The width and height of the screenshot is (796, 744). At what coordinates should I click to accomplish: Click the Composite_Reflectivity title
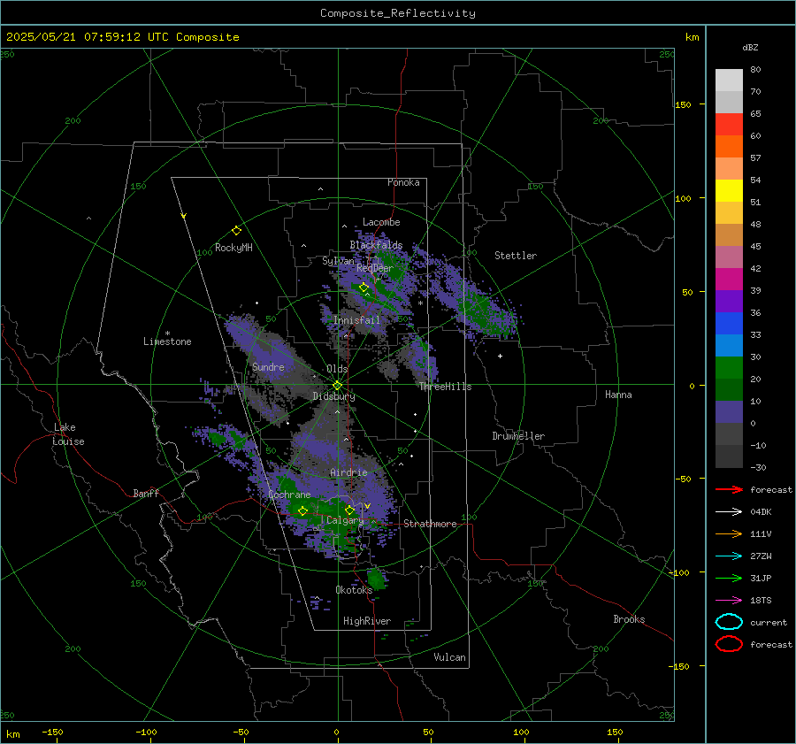[397, 13]
